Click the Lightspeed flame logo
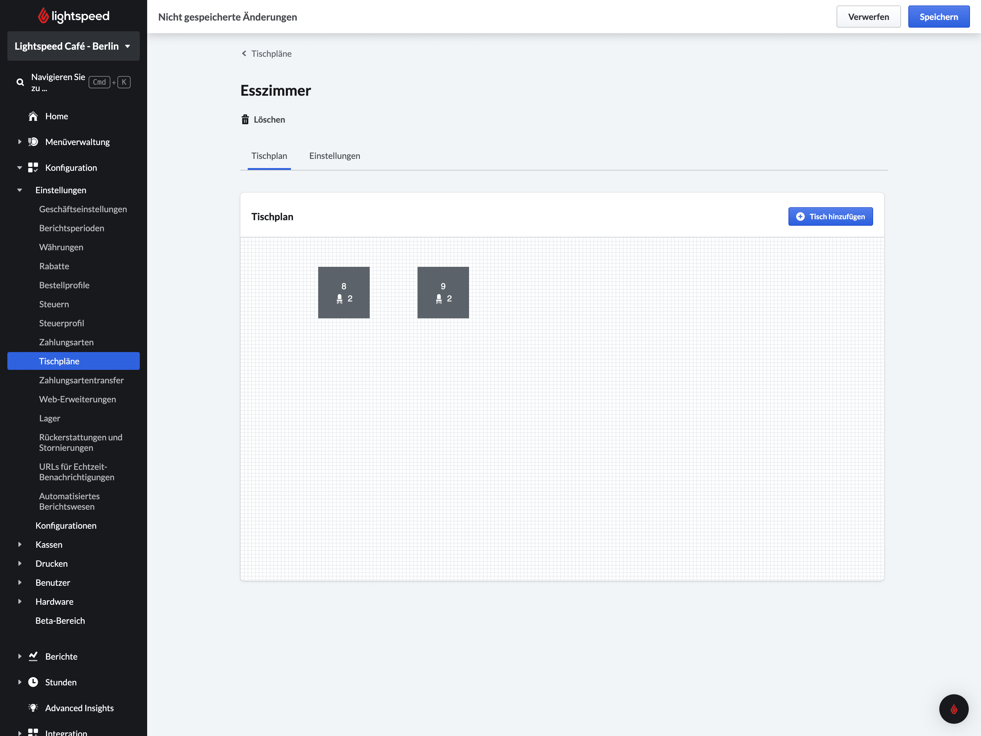This screenshot has height=736, width=981. (x=43, y=16)
